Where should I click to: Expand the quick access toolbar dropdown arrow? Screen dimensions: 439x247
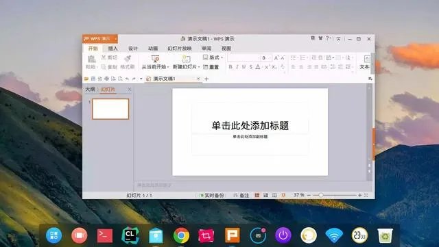[x=141, y=79]
